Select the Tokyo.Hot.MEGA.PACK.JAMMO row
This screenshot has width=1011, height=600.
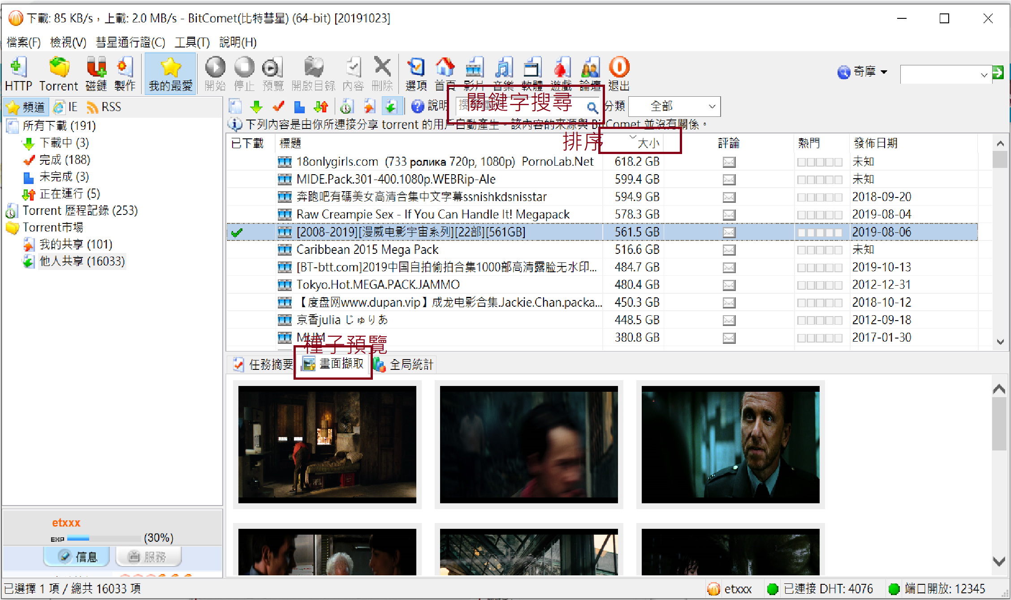pyautogui.click(x=602, y=285)
